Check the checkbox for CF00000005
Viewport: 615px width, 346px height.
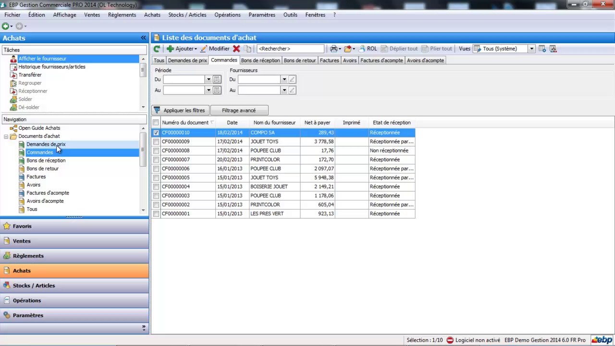pos(156,178)
